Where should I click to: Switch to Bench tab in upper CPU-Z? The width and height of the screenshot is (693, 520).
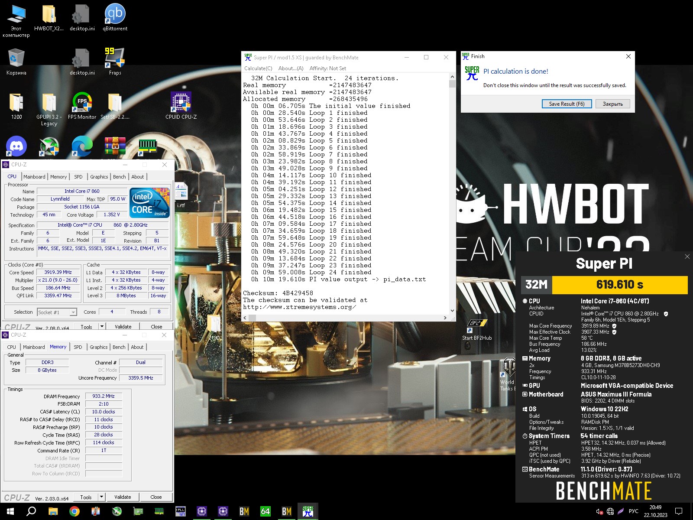click(119, 177)
